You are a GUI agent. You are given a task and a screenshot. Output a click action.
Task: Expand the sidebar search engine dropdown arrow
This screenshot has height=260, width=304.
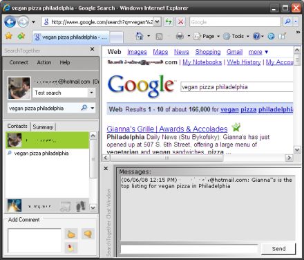click(93, 108)
